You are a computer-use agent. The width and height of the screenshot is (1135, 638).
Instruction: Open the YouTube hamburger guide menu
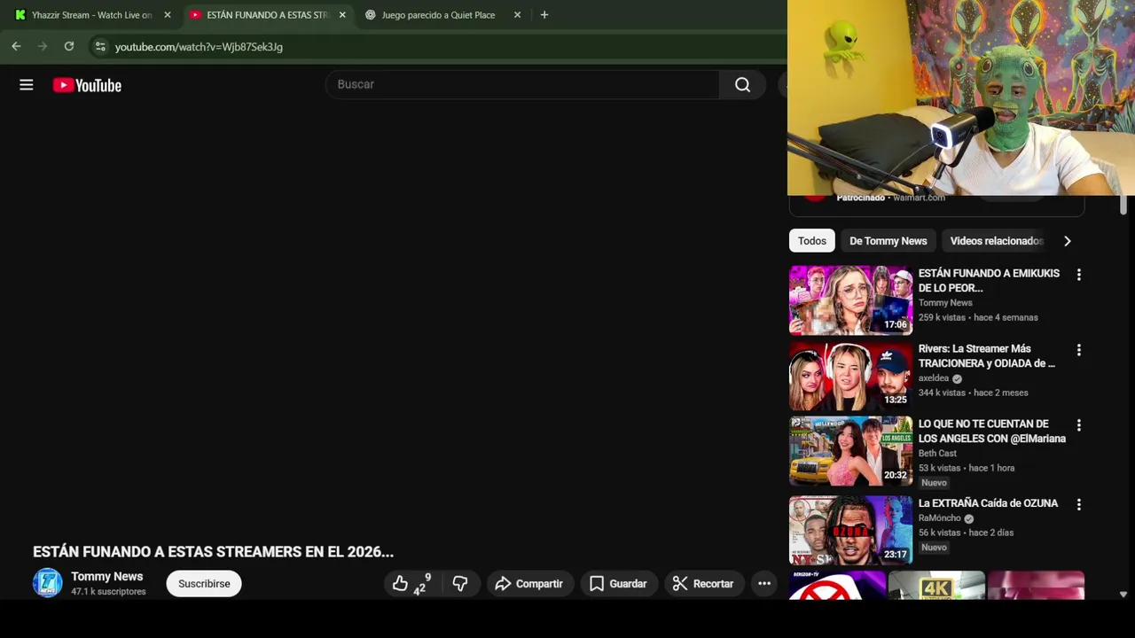tap(27, 85)
